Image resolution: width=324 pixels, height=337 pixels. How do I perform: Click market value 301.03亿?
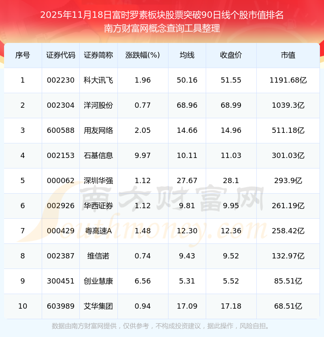[288, 156]
